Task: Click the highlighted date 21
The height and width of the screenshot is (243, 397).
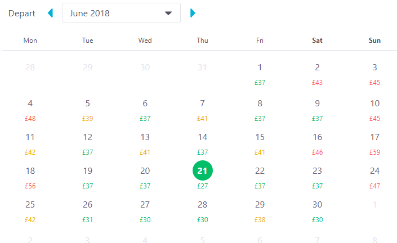Action: pyautogui.click(x=203, y=171)
